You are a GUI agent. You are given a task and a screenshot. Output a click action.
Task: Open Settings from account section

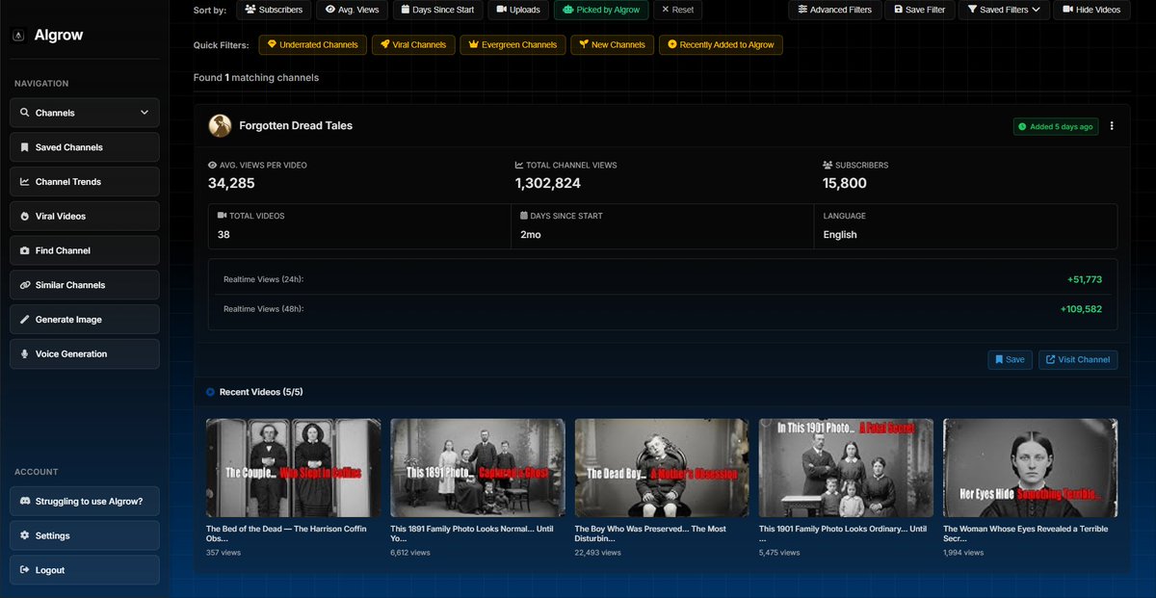coord(85,535)
